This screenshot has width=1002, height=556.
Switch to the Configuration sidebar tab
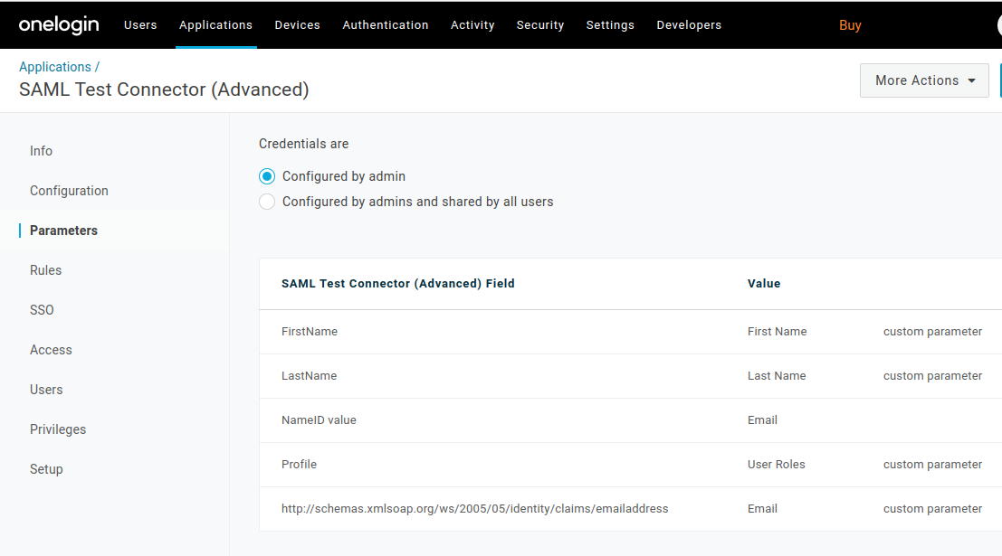[69, 191]
